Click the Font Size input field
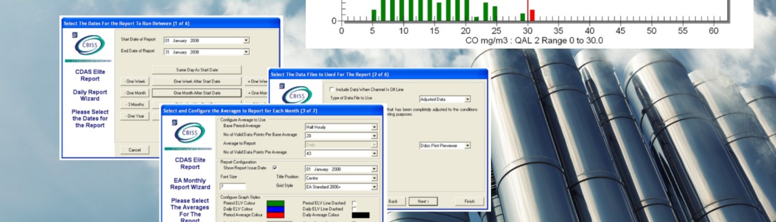 [233, 186]
